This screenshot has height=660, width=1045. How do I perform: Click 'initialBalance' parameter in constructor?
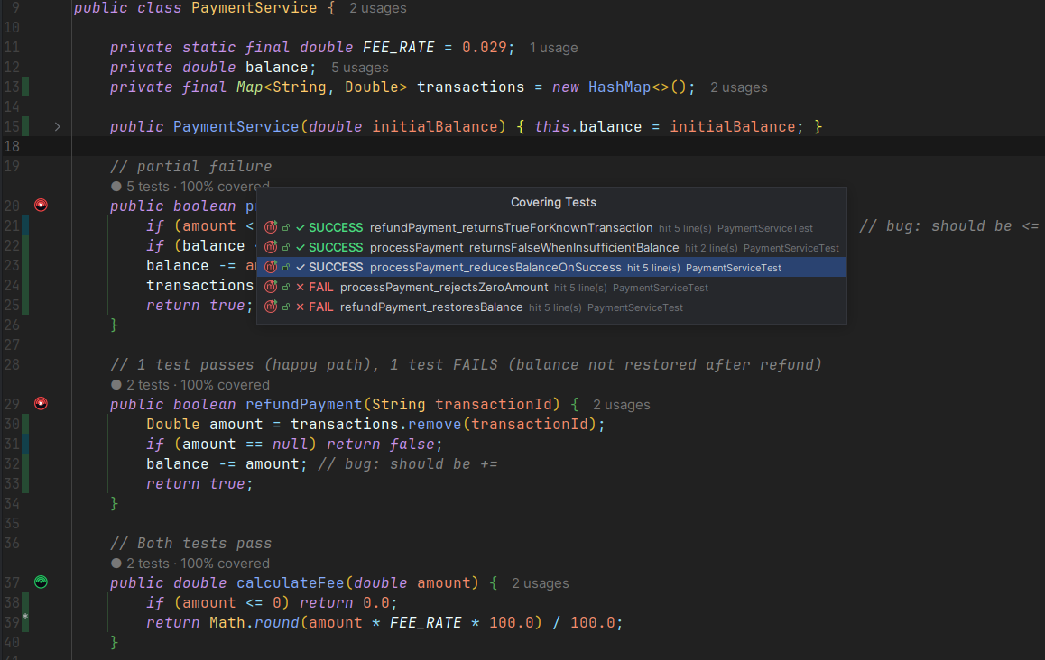pyautogui.click(x=435, y=126)
